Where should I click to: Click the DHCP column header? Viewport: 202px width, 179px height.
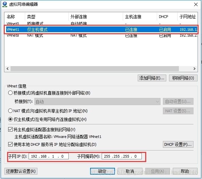click(x=167, y=17)
